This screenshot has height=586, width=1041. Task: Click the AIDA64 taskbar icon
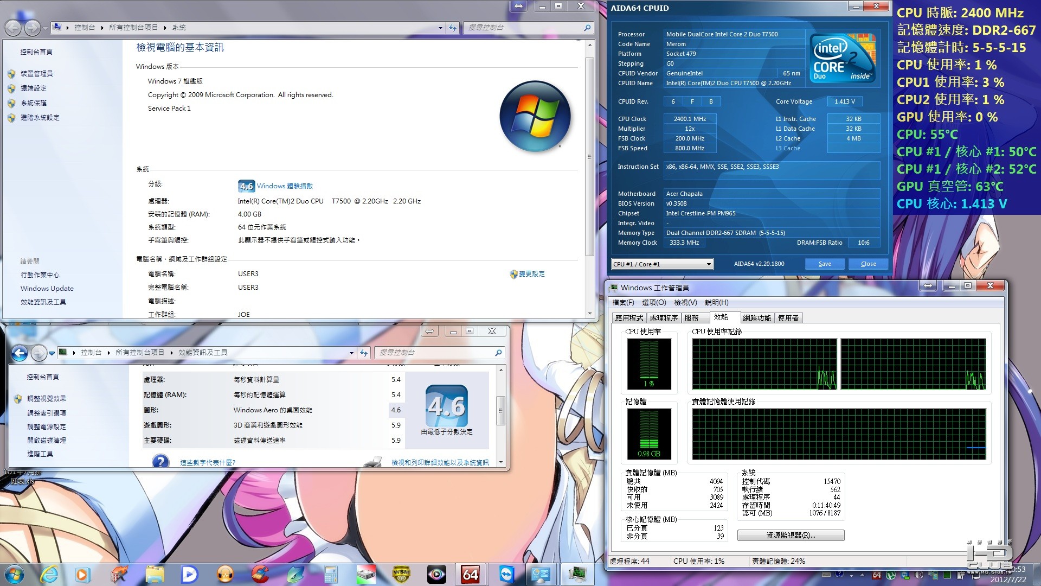point(470,574)
